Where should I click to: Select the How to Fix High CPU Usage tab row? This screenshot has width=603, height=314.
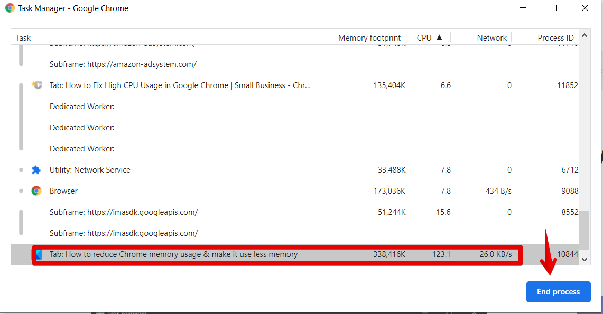[295, 85]
